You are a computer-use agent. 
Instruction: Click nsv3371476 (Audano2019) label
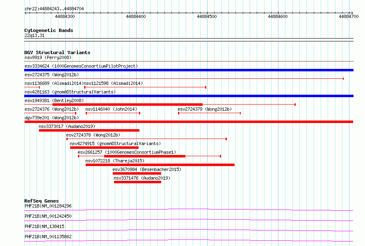[142, 178]
